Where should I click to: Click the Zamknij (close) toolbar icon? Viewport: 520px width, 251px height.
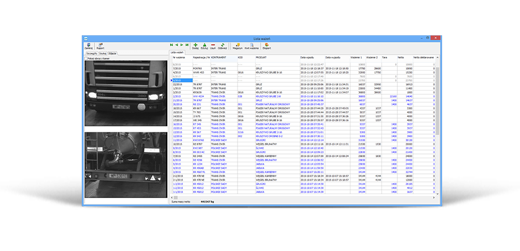88,45
